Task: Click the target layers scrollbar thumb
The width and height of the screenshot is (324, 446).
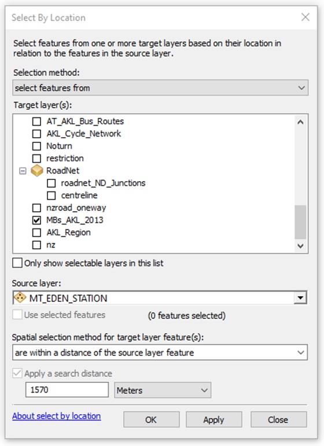Action: (x=300, y=223)
